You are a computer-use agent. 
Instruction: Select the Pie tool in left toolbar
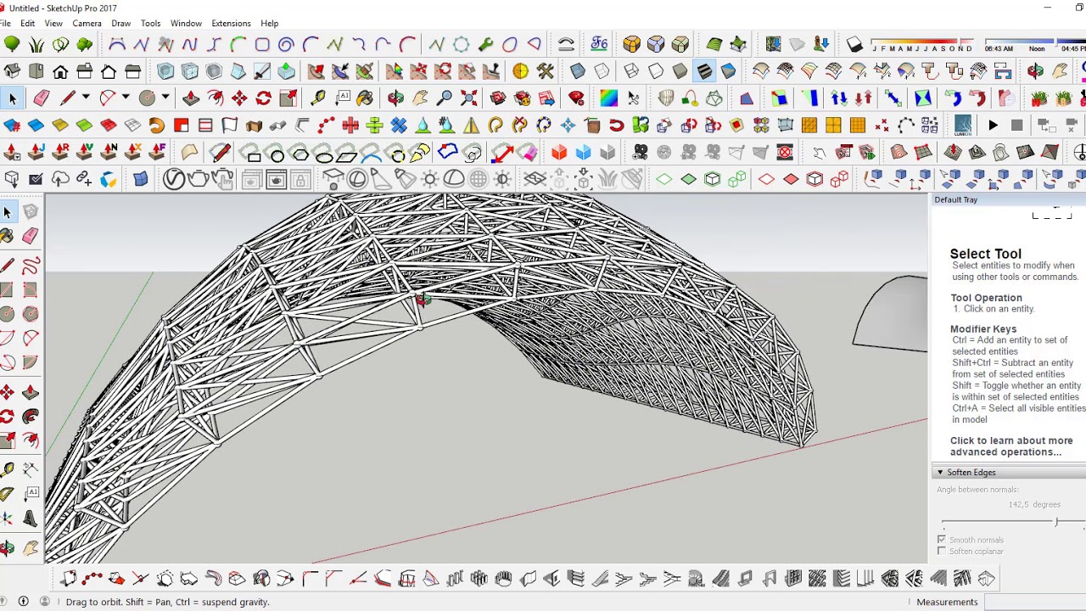tap(31, 362)
